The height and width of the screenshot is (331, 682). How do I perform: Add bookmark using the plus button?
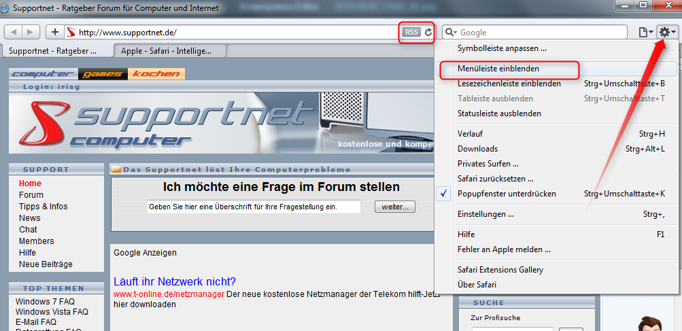(x=55, y=32)
